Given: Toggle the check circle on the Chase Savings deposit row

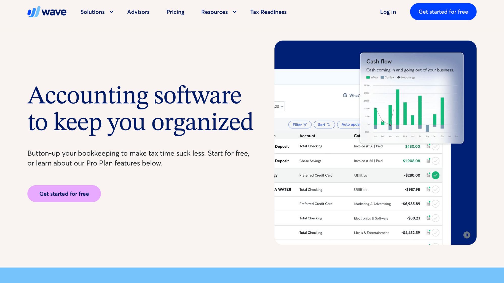Looking at the screenshot, I should coord(435,161).
